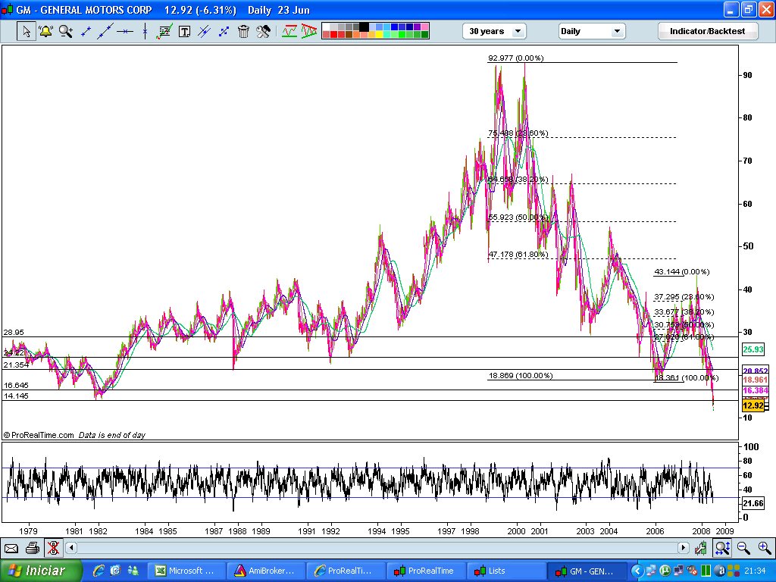This screenshot has width=776, height=582.
Task: Pick the white color swatch
Action: pyautogui.click(x=326, y=27)
